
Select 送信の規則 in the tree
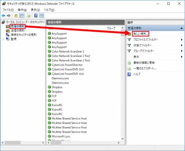tap(18, 31)
